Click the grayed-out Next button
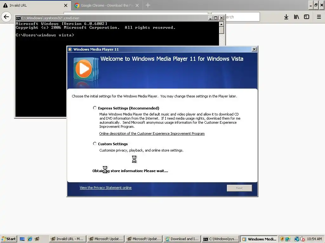The height and width of the screenshot is (243, 325). coord(239,188)
